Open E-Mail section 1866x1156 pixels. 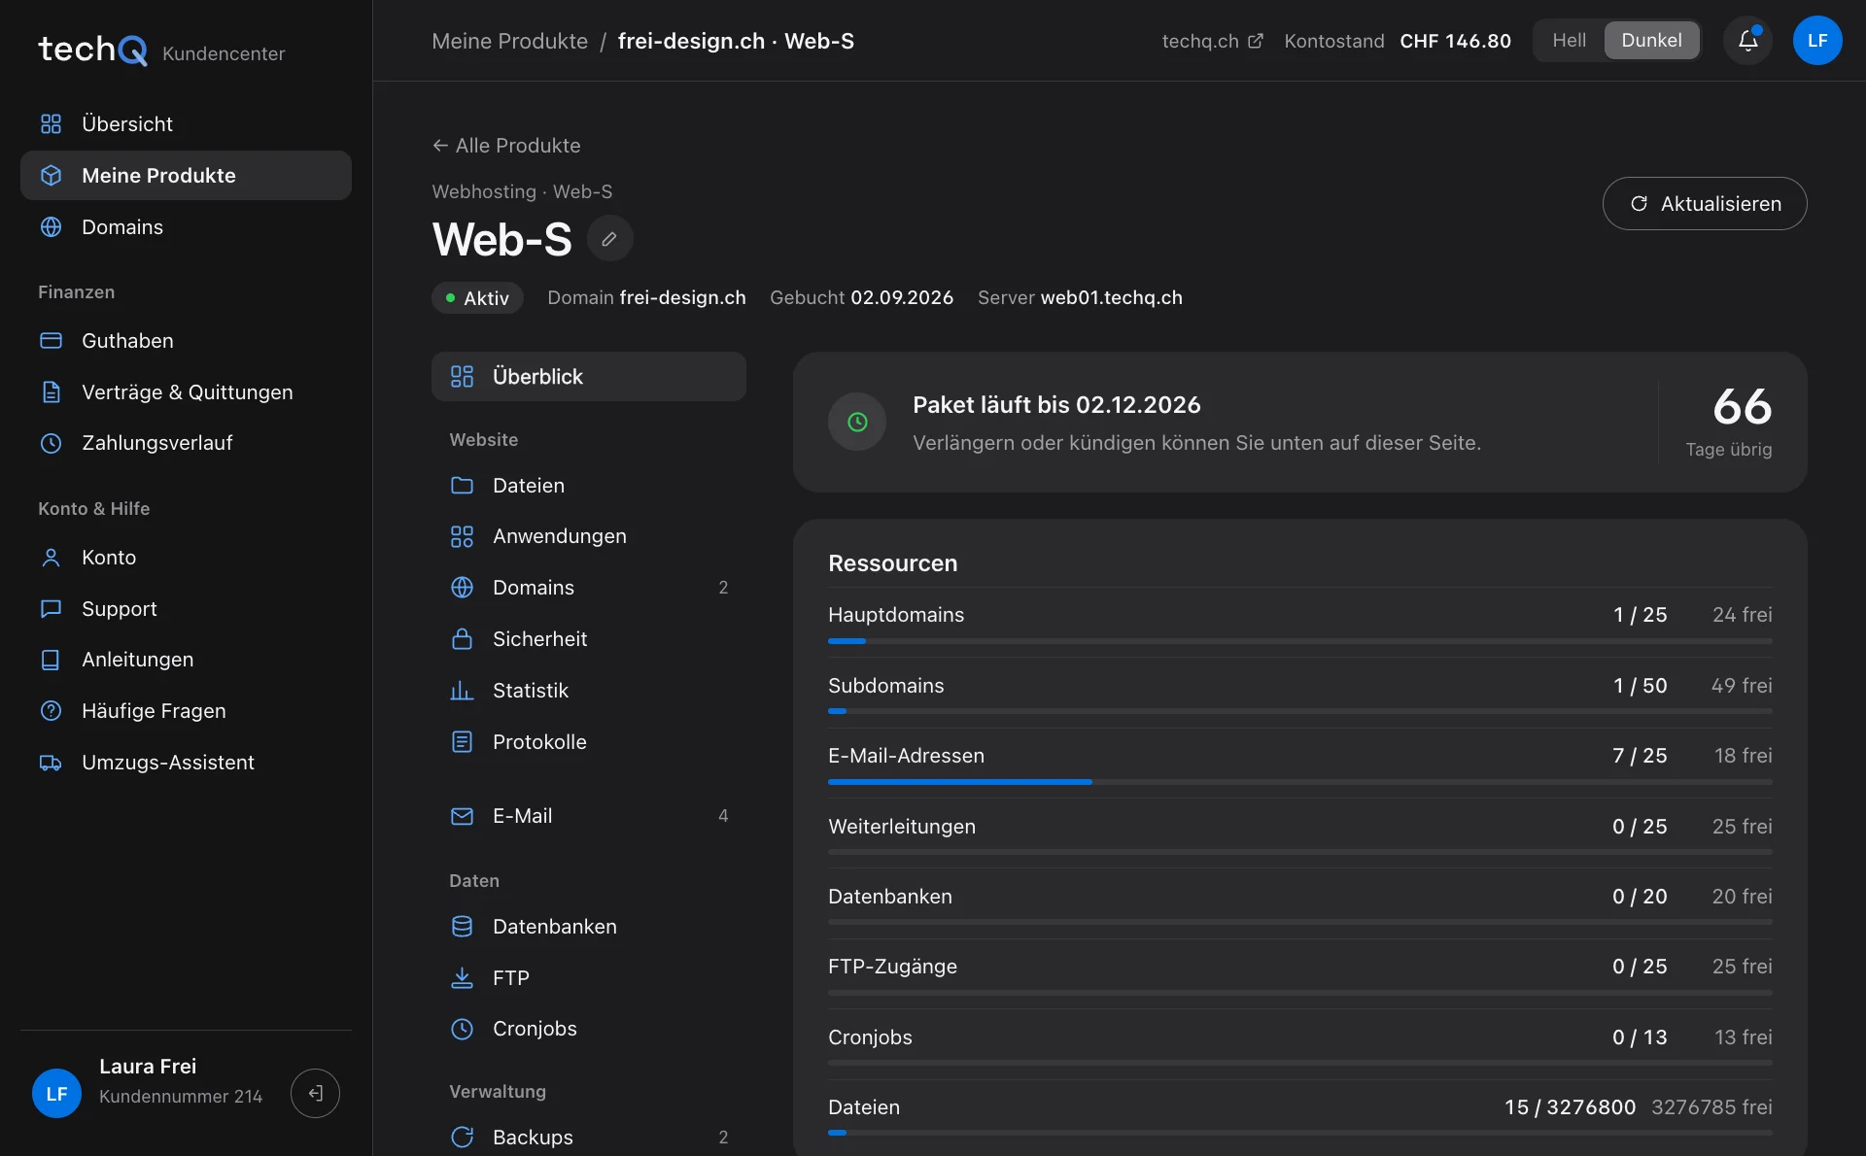tap(589, 816)
